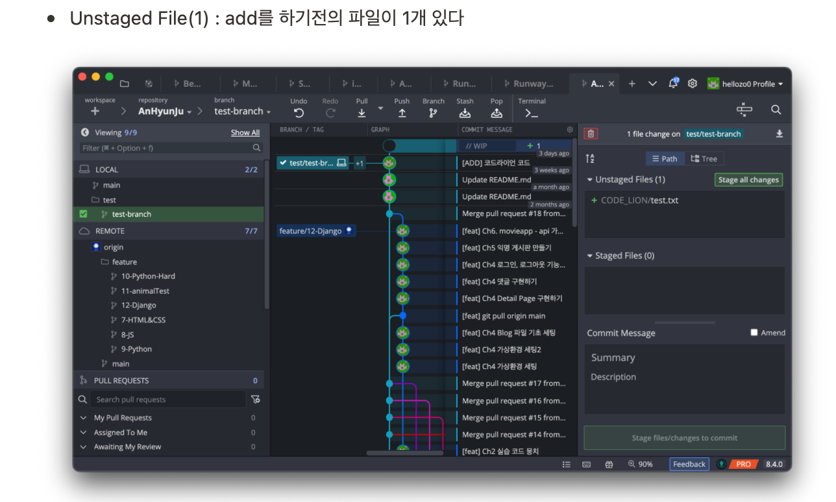Click the Redo toolbar icon

click(x=330, y=113)
